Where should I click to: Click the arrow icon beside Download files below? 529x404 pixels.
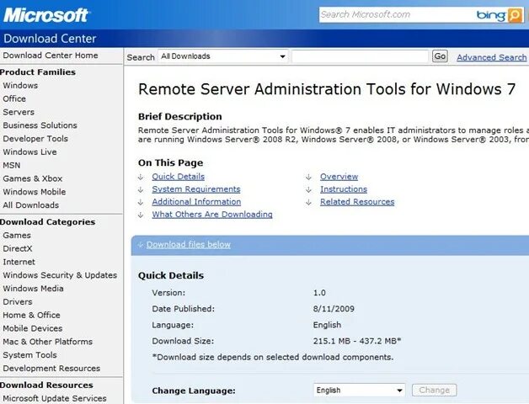click(x=141, y=245)
